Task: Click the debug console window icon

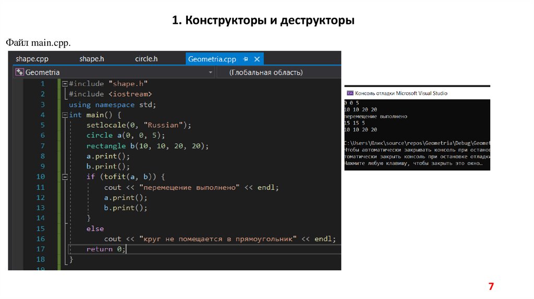Action: pos(350,93)
